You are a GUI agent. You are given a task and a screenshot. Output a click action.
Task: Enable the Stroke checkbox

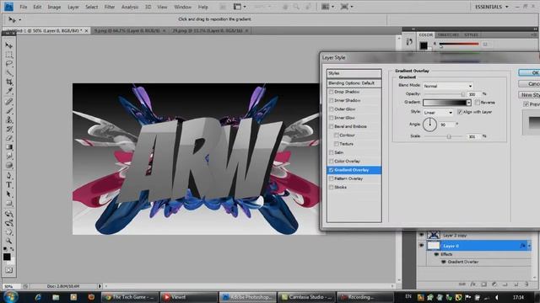pos(332,187)
